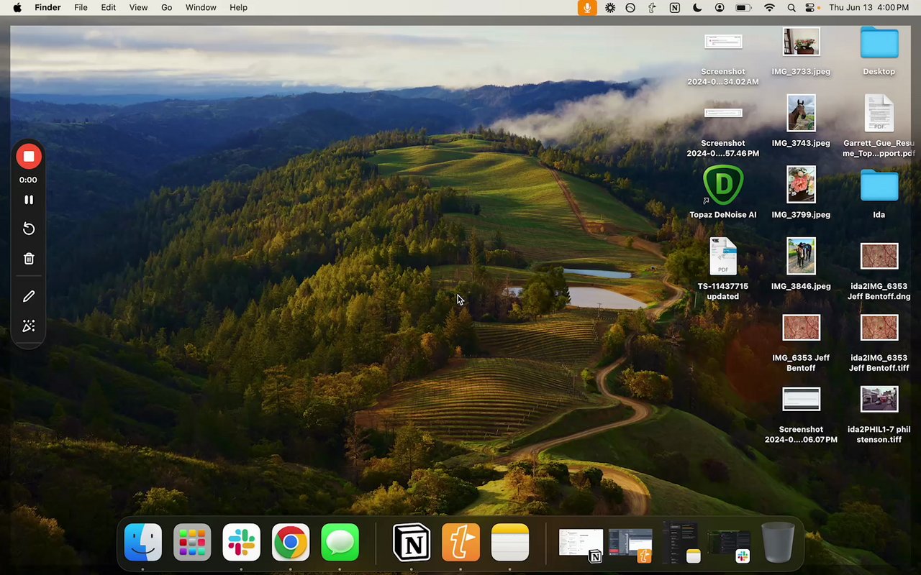This screenshot has width=921, height=575.
Task: Open the Finder menu
Action: [x=47, y=7]
